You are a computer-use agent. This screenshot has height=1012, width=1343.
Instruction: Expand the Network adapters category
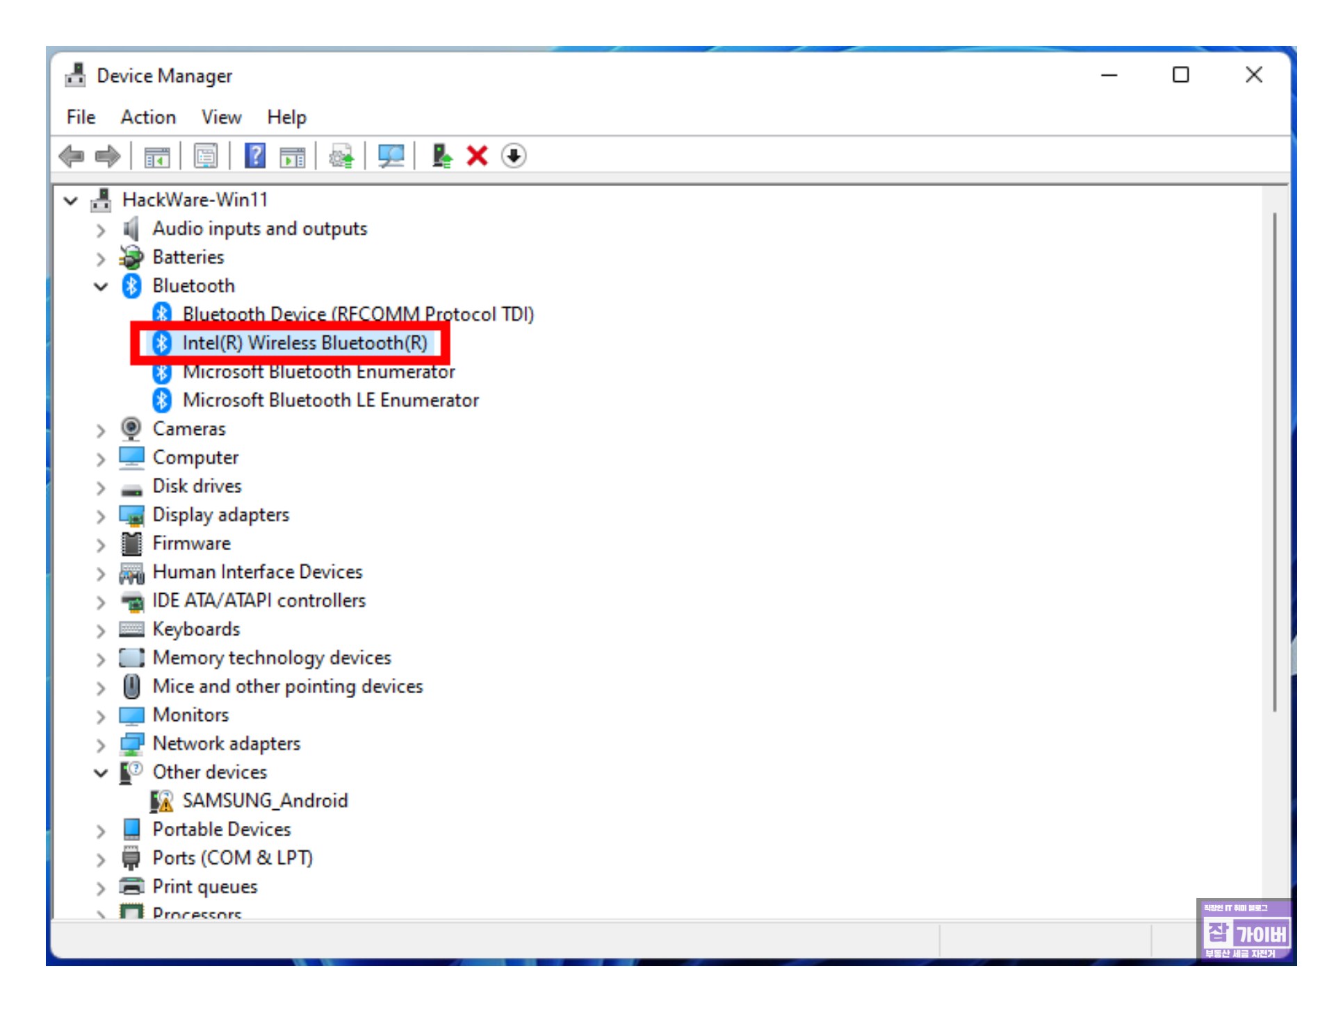pyautogui.click(x=101, y=745)
